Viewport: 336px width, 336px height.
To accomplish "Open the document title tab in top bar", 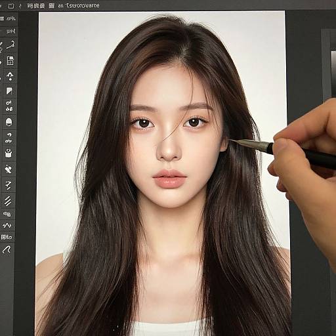I will [79, 6].
